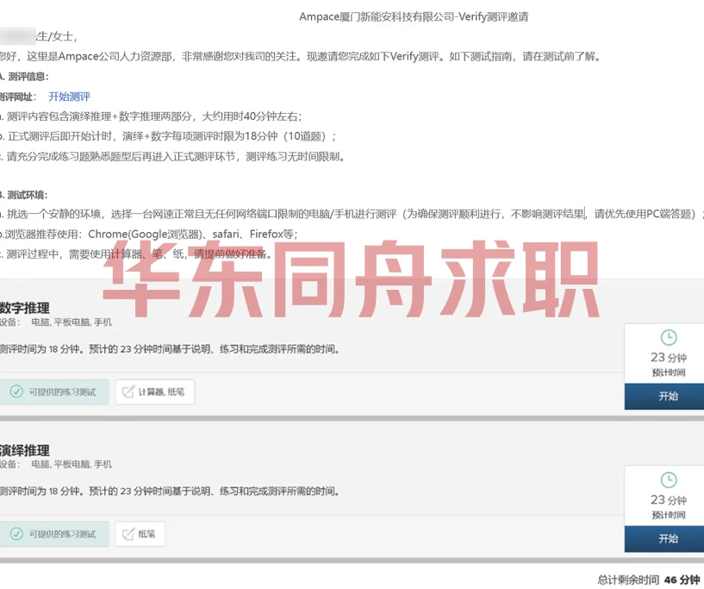Select the 数字推理 heading
704x589 pixels.
25,308
